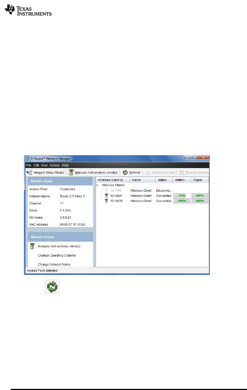247x390 pixels.
Task: Click Change Network Name action
Action: (x=54, y=264)
